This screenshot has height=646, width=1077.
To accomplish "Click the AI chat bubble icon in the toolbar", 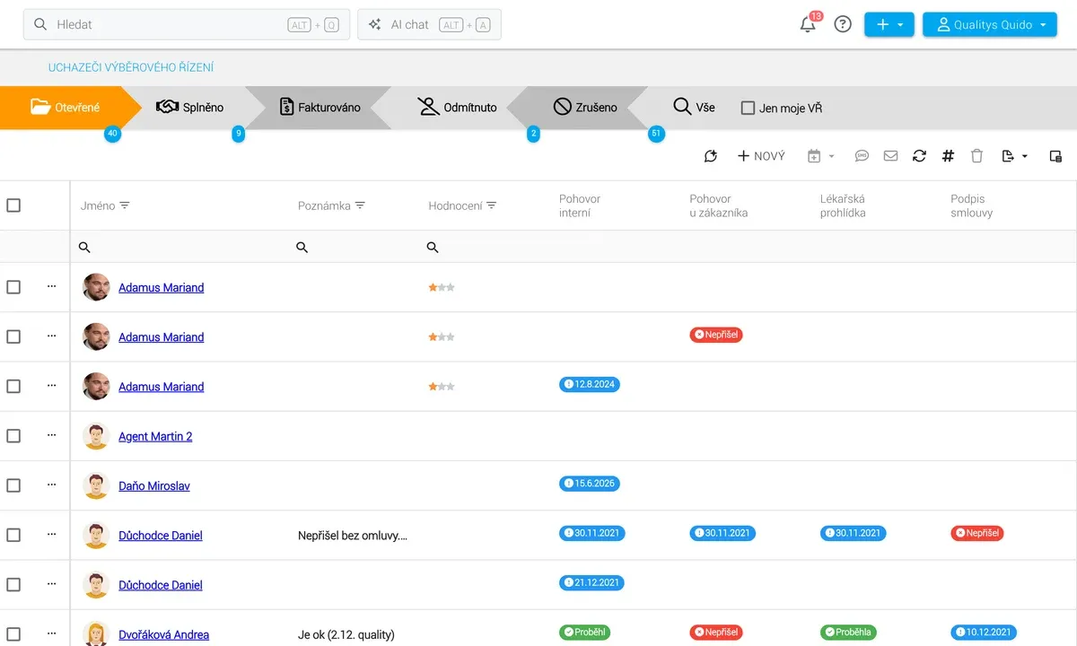I will point(711,156).
